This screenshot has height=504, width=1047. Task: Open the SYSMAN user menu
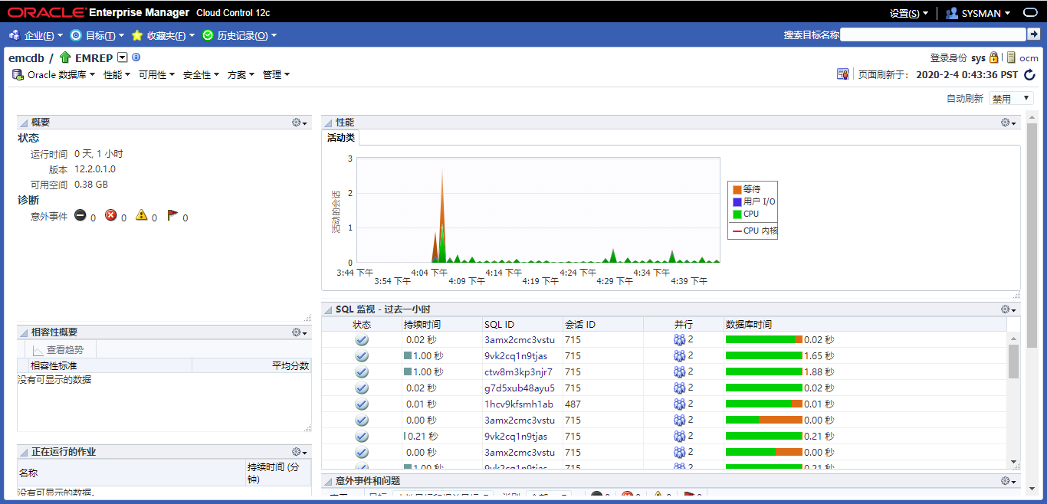978,13
